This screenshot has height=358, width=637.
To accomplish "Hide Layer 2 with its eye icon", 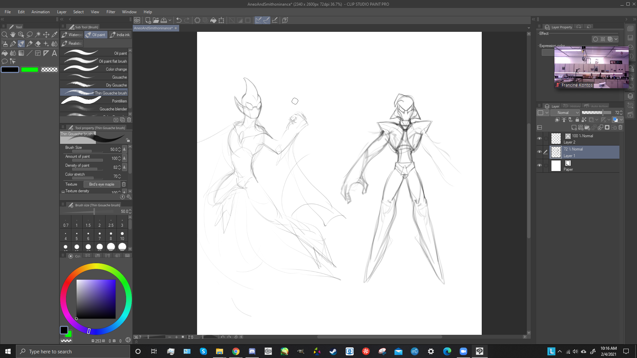I will click(539, 139).
